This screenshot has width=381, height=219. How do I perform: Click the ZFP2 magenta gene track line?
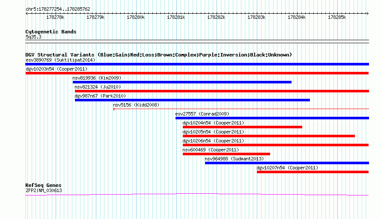point(197,194)
